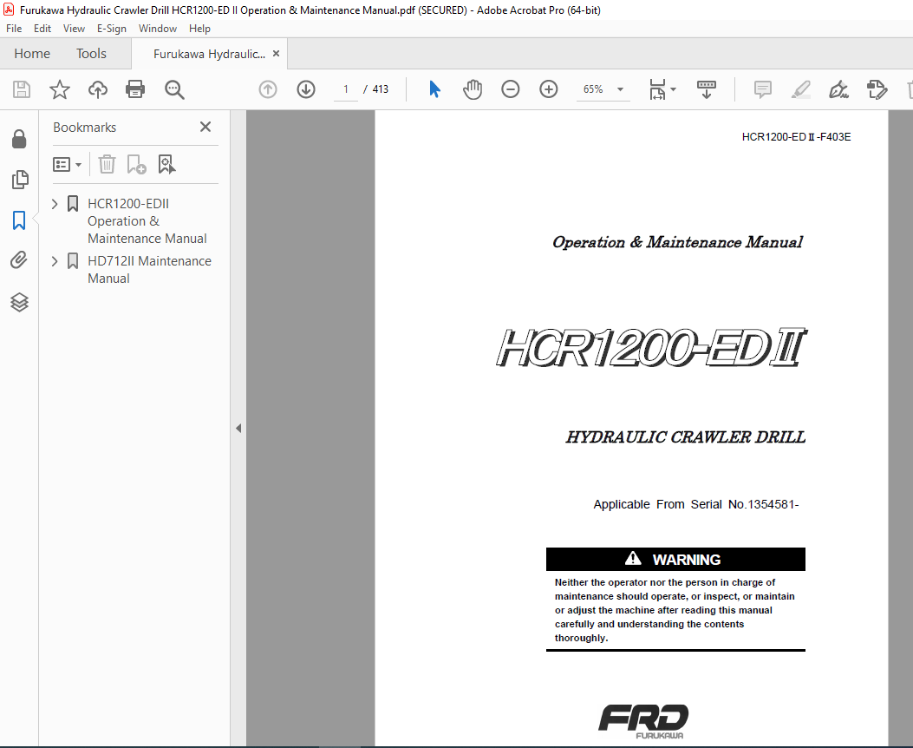Click the Applicable From Serial No. text
913x748 pixels.
click(x=696, y=504)
